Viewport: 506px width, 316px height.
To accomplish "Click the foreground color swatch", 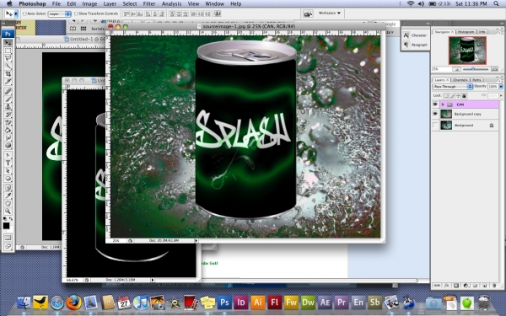I will coord(6,225).
